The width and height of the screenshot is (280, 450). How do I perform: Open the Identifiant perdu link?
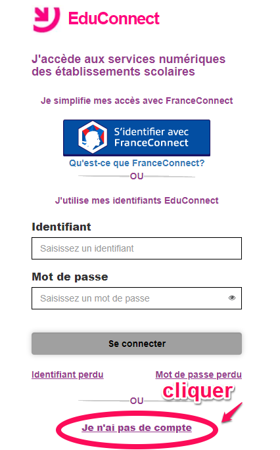[x=68, y=374]
